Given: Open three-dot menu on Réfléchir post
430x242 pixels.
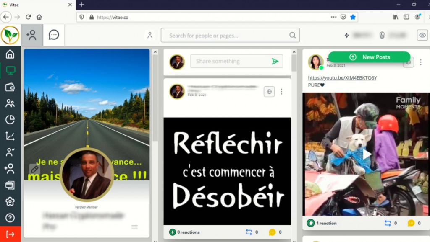Looking at the screenshot, I should pyautogui.click(x=281, y=92).
